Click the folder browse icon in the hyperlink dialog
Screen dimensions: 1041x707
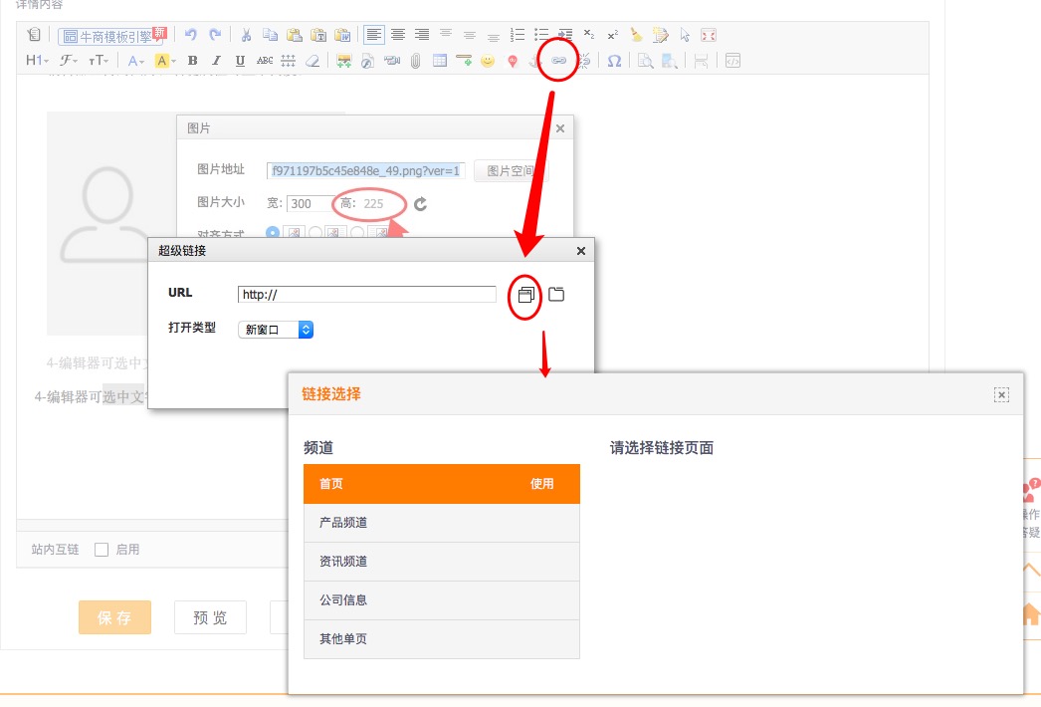pos(556,294)
